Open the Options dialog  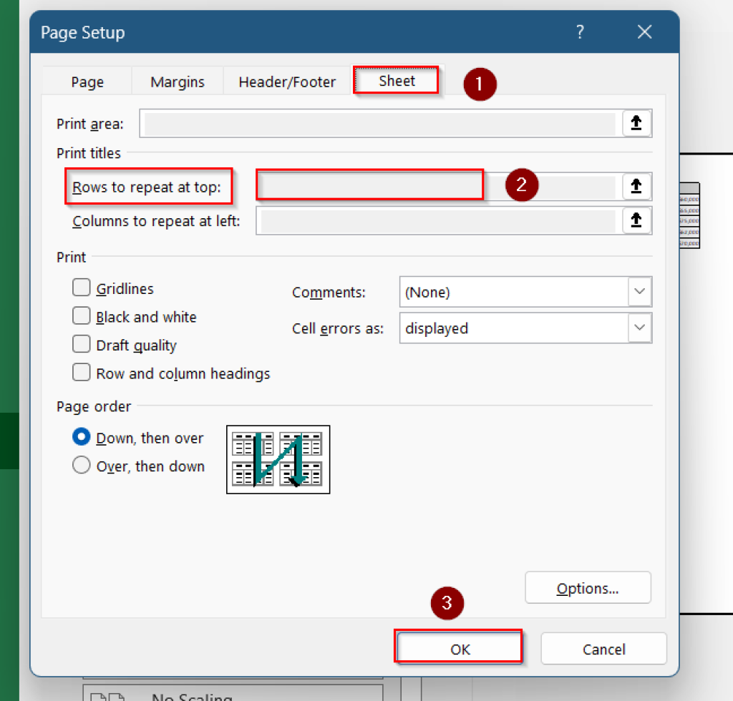(588, 587)
